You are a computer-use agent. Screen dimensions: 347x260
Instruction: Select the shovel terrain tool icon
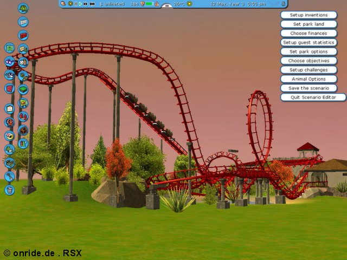(10, 177)
